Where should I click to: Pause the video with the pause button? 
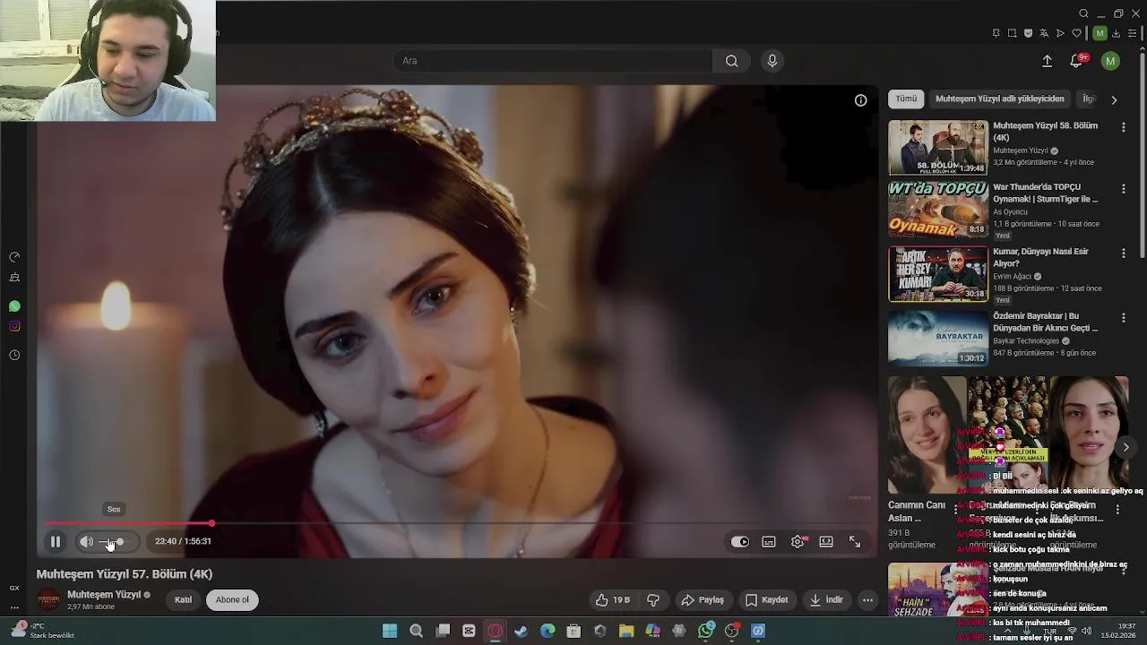(56, 541)
